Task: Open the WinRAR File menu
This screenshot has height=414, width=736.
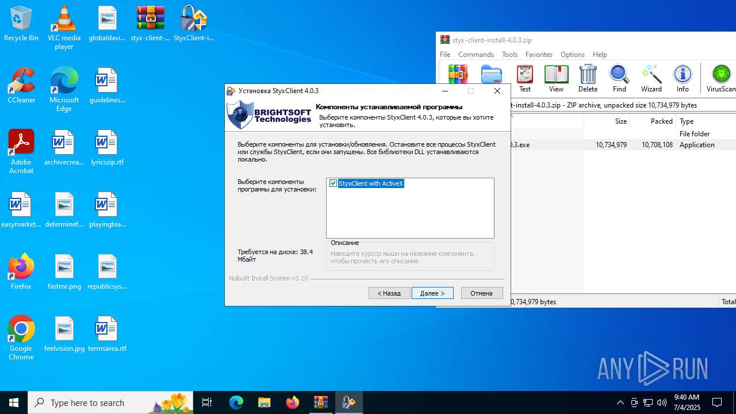Action: coord(445,55)
